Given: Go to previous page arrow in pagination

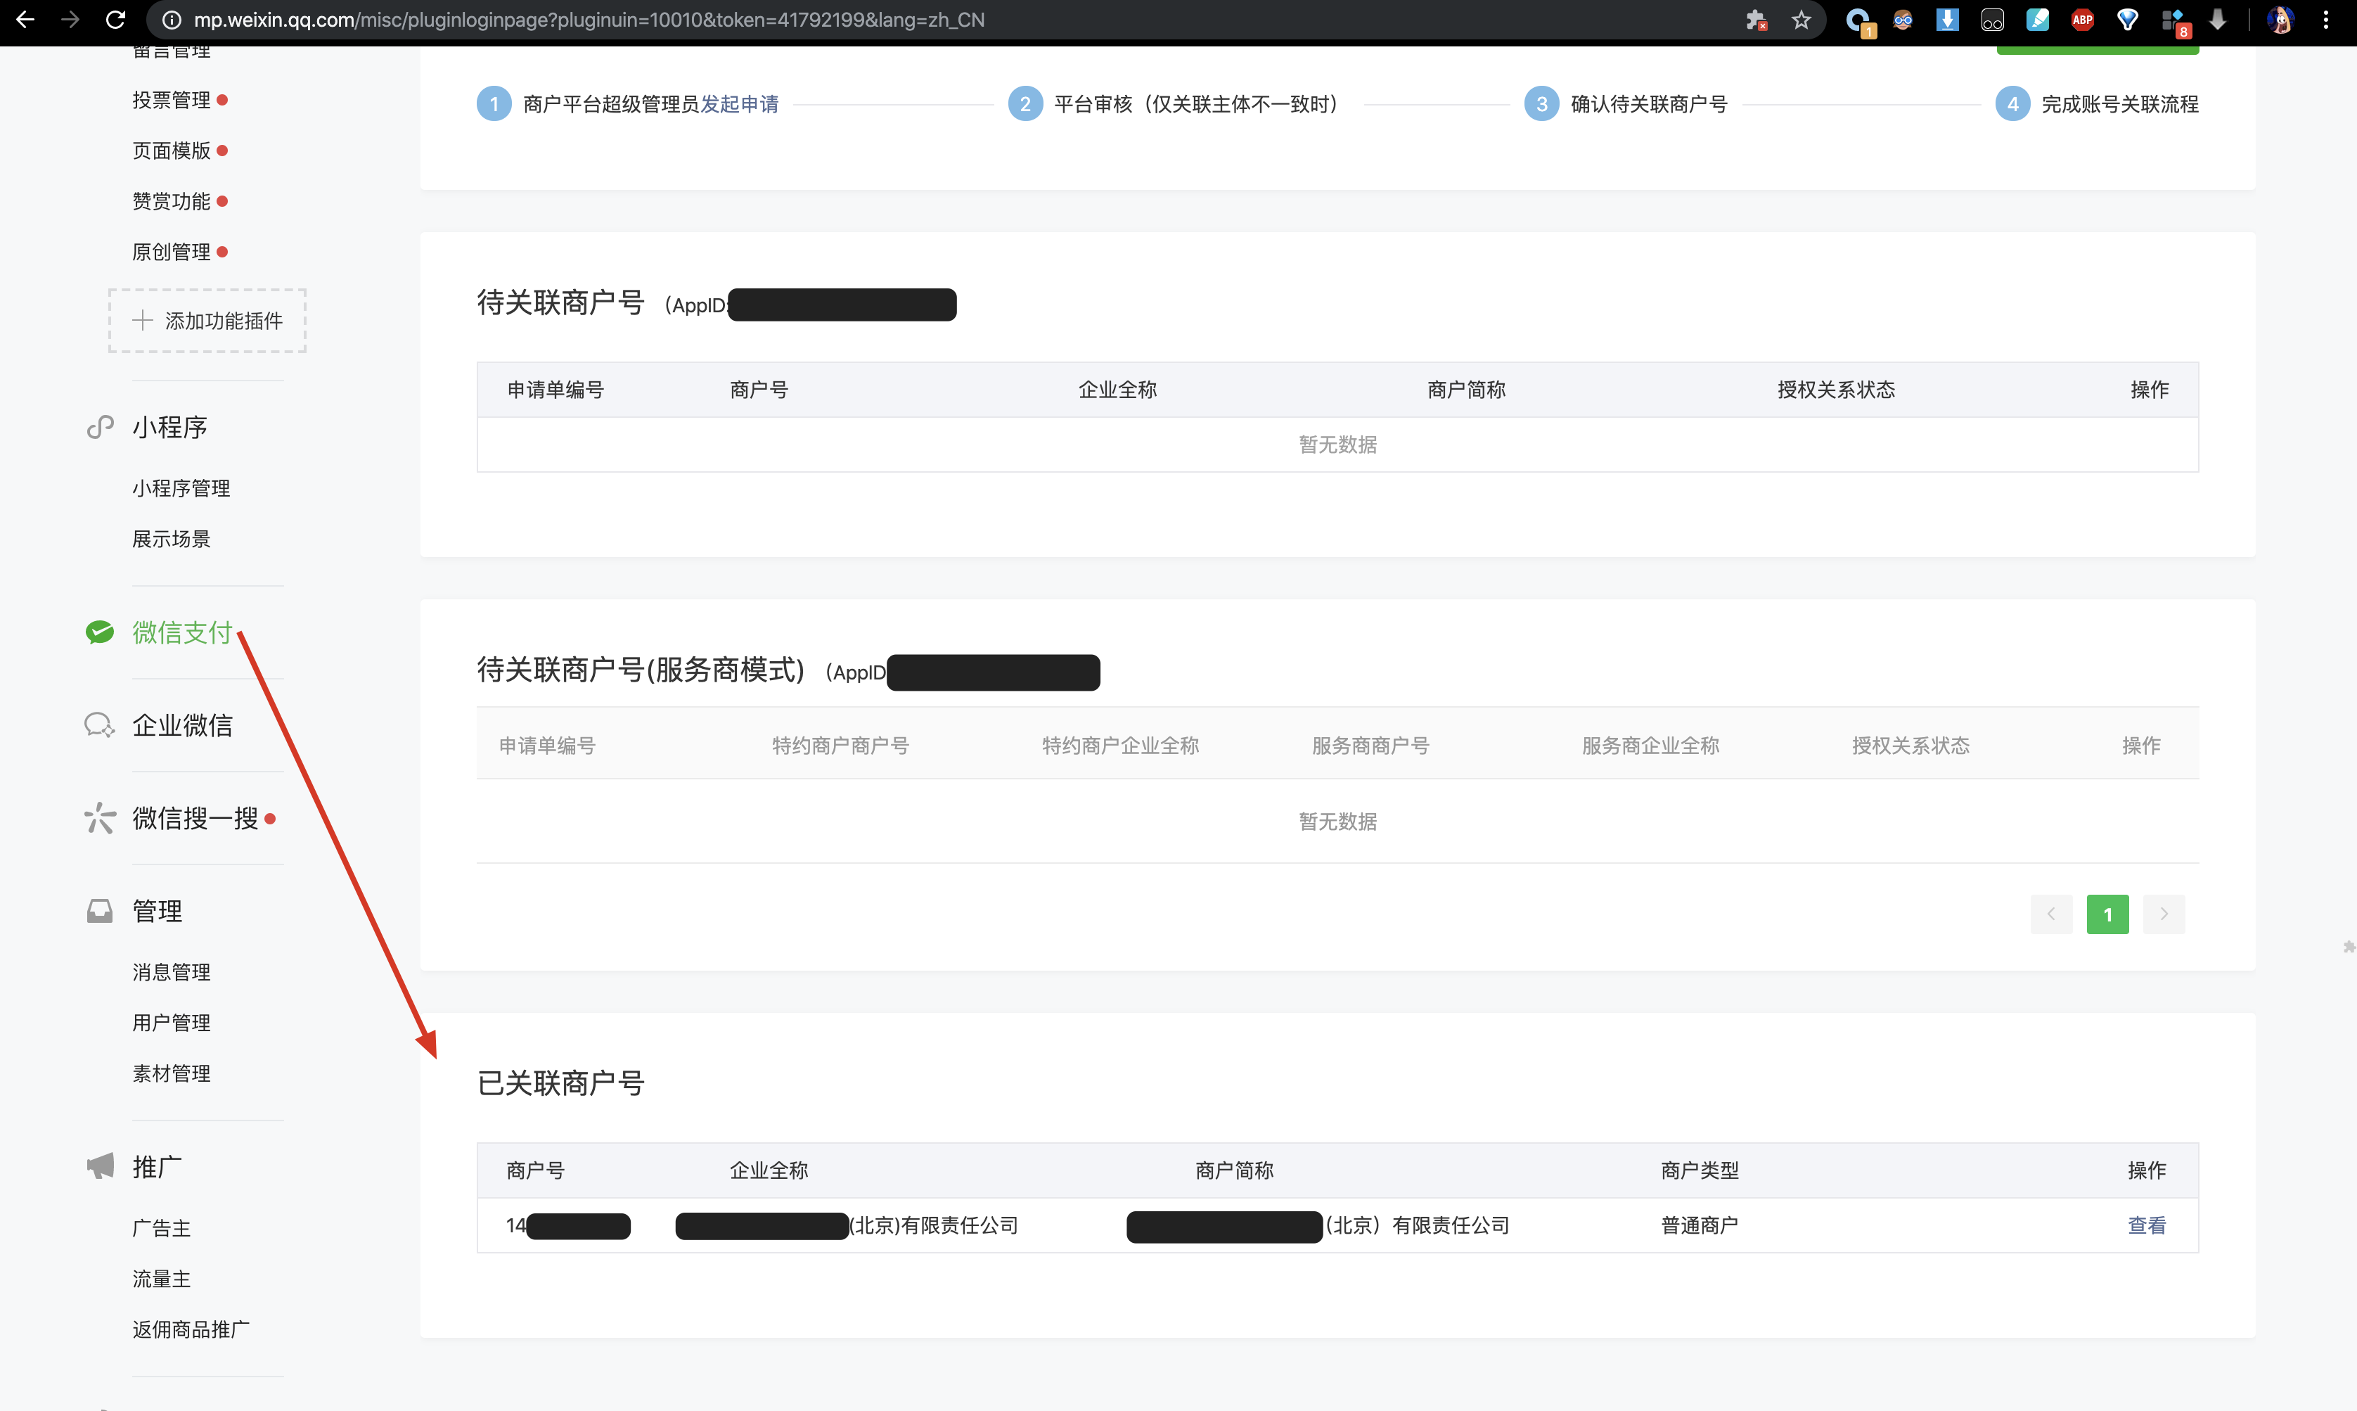Looking at the screenshot, I should (2051, 914).
